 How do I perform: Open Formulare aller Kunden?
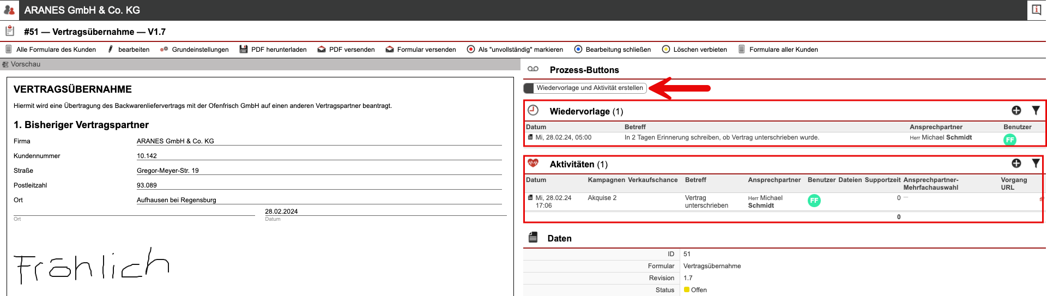[778, 49]
